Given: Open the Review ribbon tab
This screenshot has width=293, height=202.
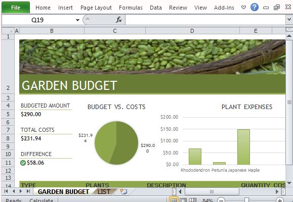Looking at the screenshot, I should (178, 8).
